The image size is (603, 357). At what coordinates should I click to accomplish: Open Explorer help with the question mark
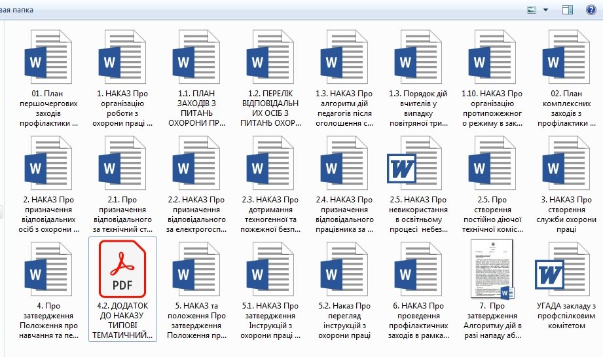coord(591,10)
